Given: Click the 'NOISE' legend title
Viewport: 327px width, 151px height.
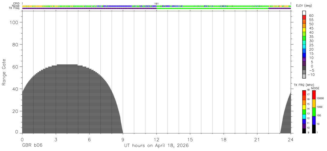Looking at the screenshot, I should (315, 88).
